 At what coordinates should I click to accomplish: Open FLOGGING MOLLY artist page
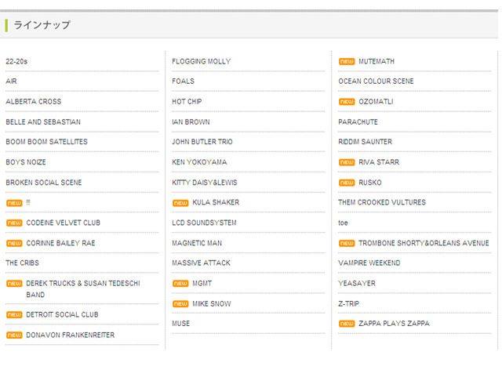click(x=202, y=61)
